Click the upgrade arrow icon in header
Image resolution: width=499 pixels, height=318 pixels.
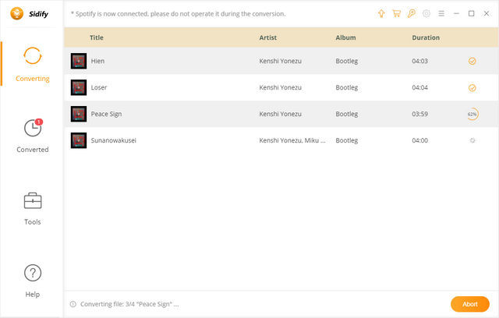coord(381,13)
